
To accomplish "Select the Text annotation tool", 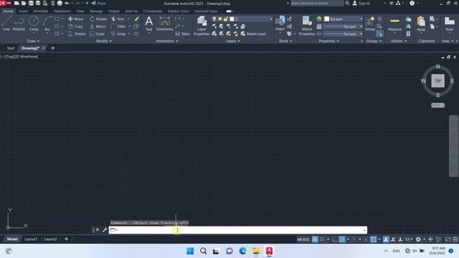I will pos(149,24).
